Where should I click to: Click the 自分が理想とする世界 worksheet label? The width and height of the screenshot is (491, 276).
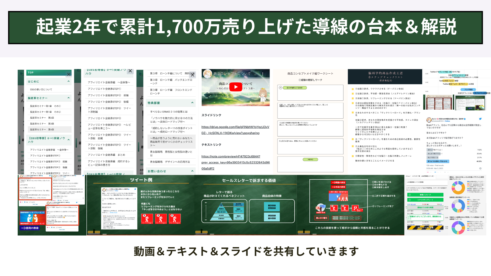(x=294, y=88)
